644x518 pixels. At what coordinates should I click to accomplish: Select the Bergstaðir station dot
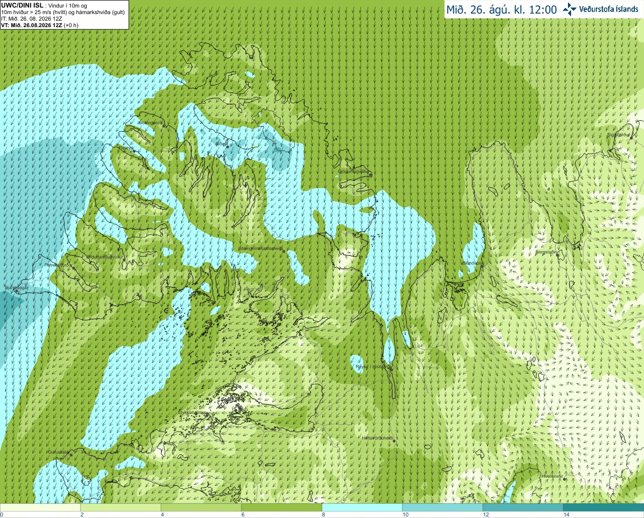[557, 255]
